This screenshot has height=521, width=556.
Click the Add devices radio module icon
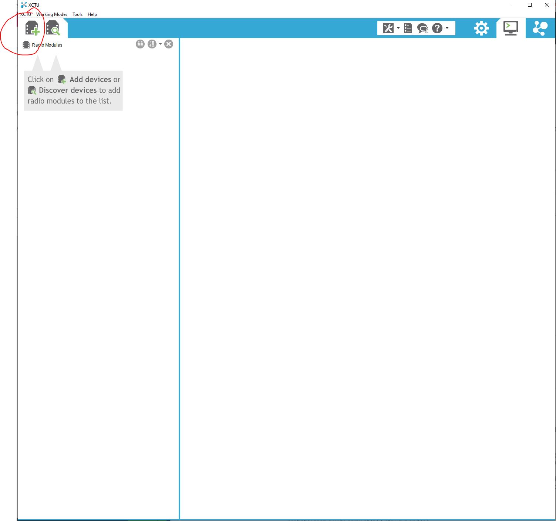(x=32, y=28)
